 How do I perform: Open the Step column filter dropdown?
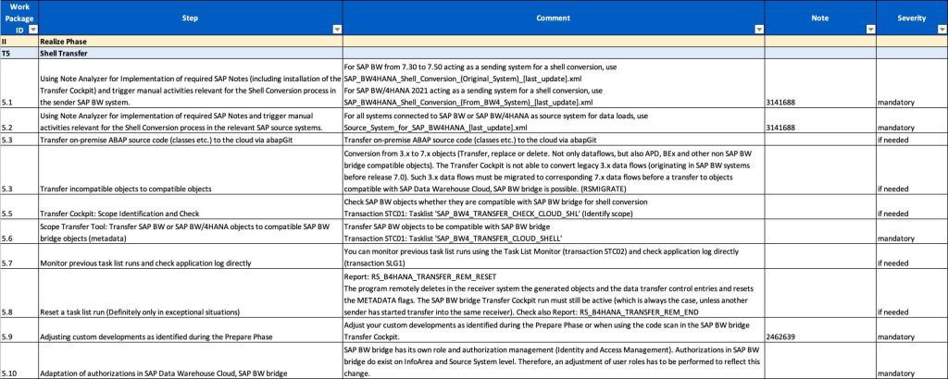click(337, 29)
